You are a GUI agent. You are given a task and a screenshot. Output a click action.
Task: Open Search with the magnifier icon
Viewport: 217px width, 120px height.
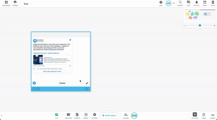(180, 4)
